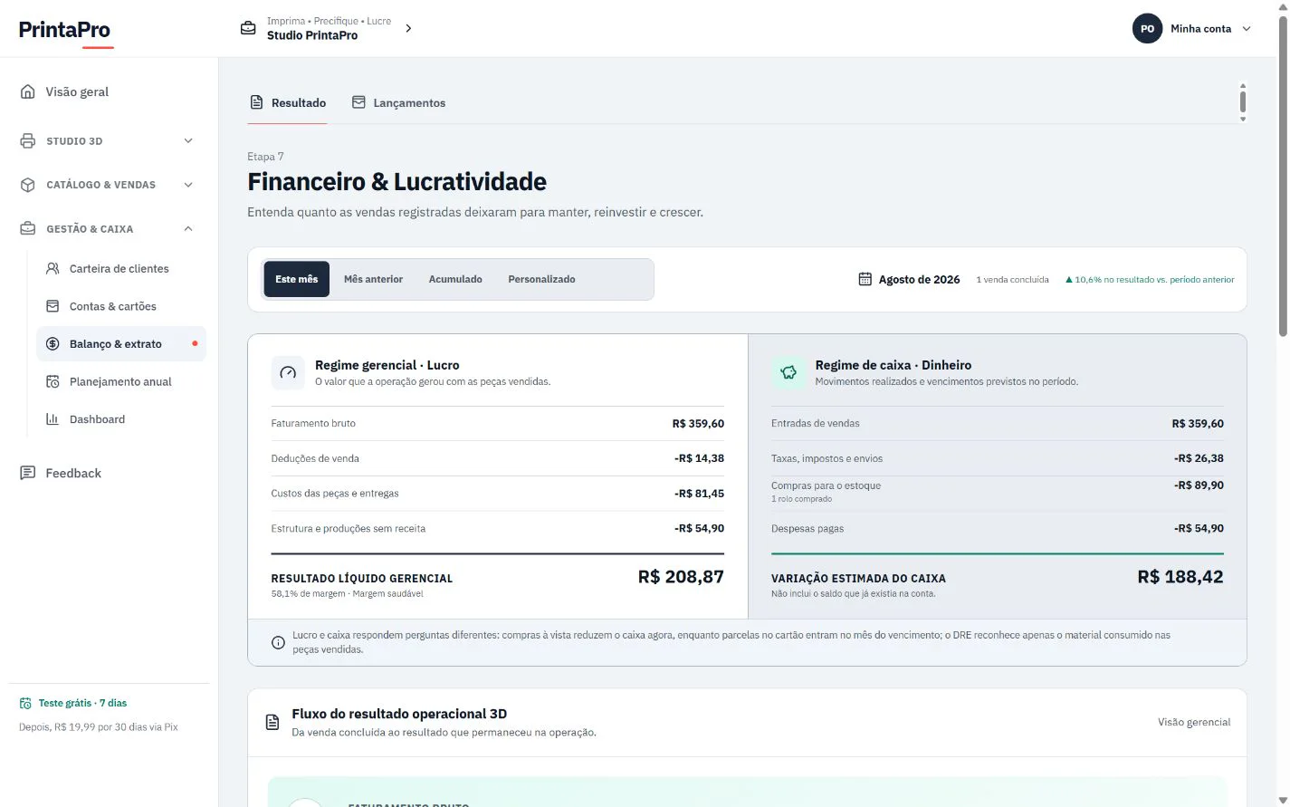Click the dollar icon for Balanço & extrato
Image resolution: width=1290 pixels, height=807 pixels.
(x=53, y=343)
